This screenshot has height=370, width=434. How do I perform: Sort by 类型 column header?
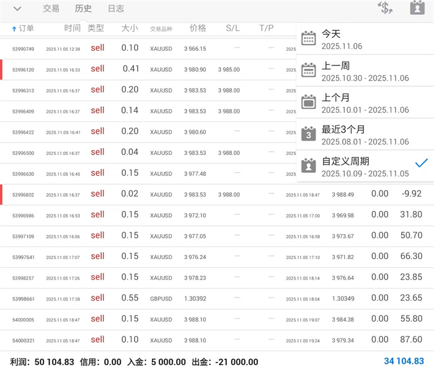[95, 28]
